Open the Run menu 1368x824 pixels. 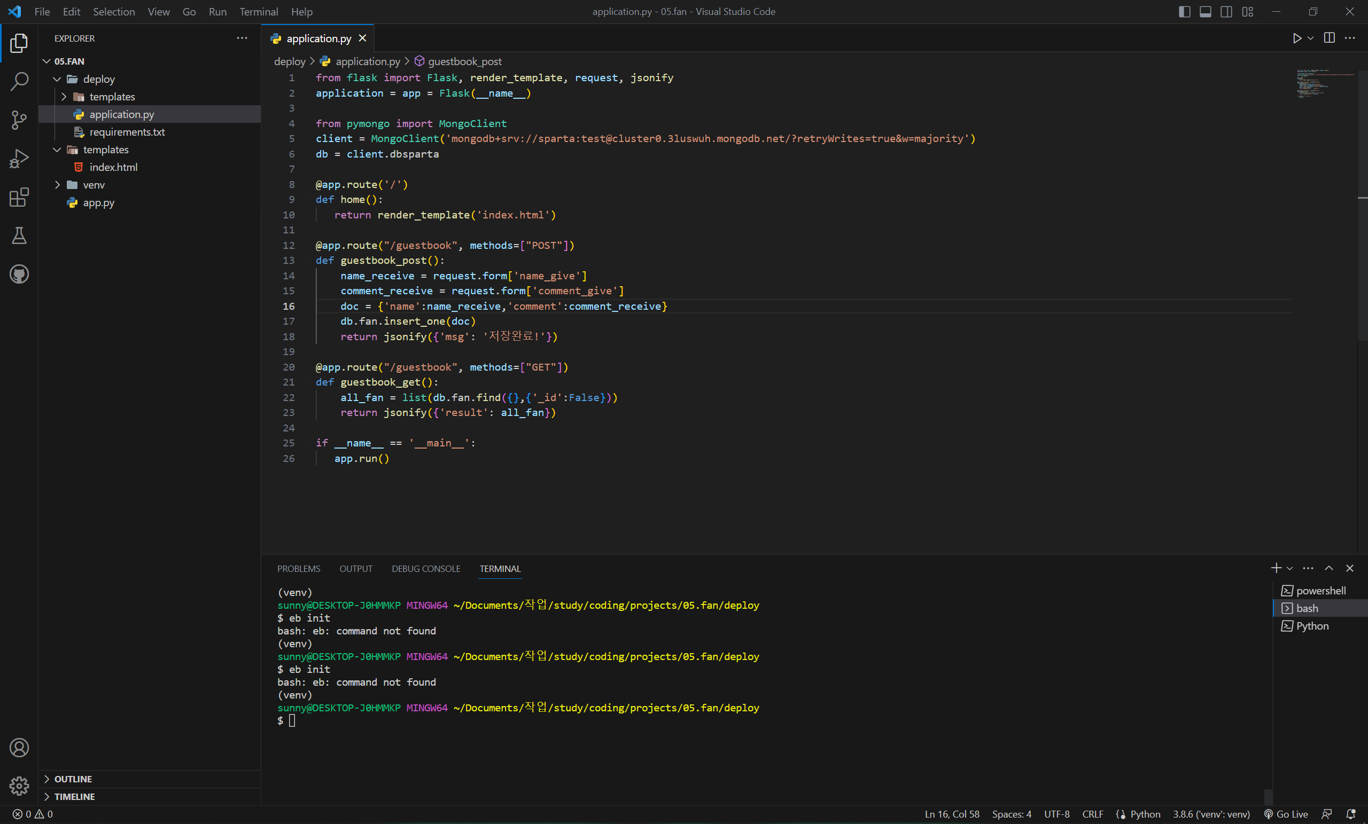click(217, 12)
